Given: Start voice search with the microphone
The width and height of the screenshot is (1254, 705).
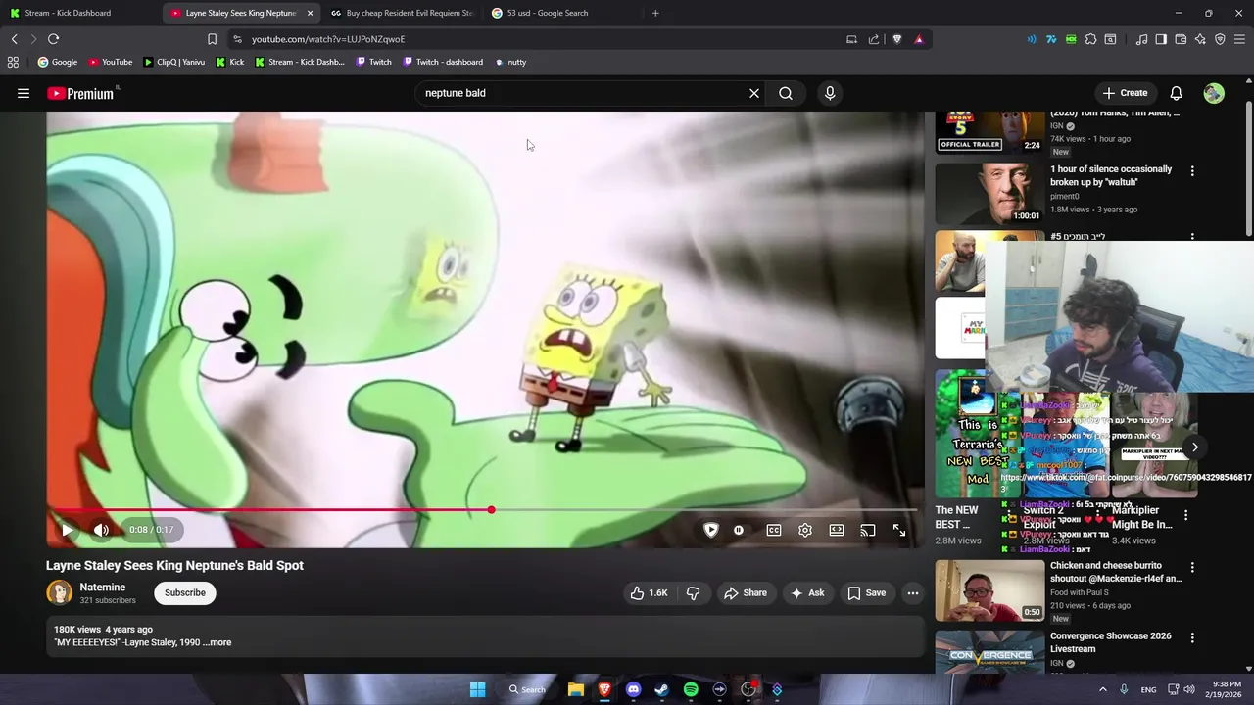Looking at the screenshot, I should (x=830, y=93).
